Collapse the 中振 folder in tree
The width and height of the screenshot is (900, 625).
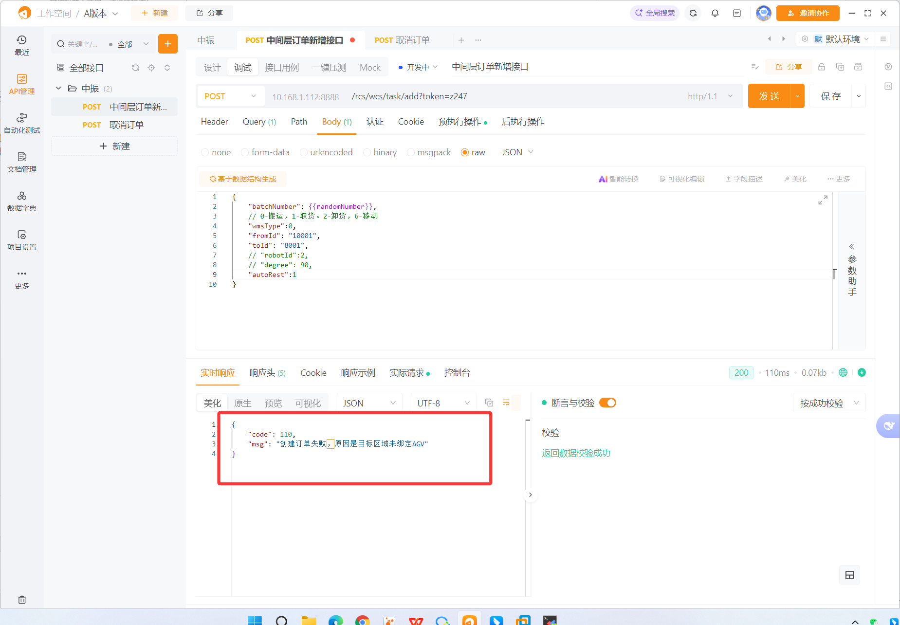pos(58,88)
